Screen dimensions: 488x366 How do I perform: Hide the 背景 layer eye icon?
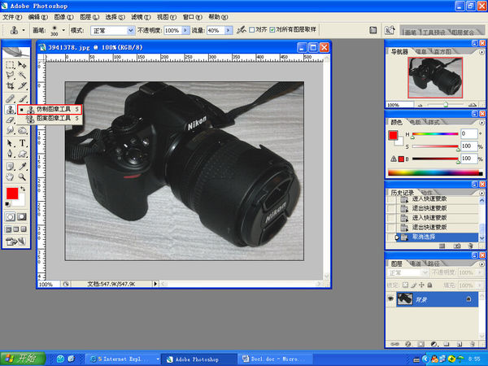[390, 298]
